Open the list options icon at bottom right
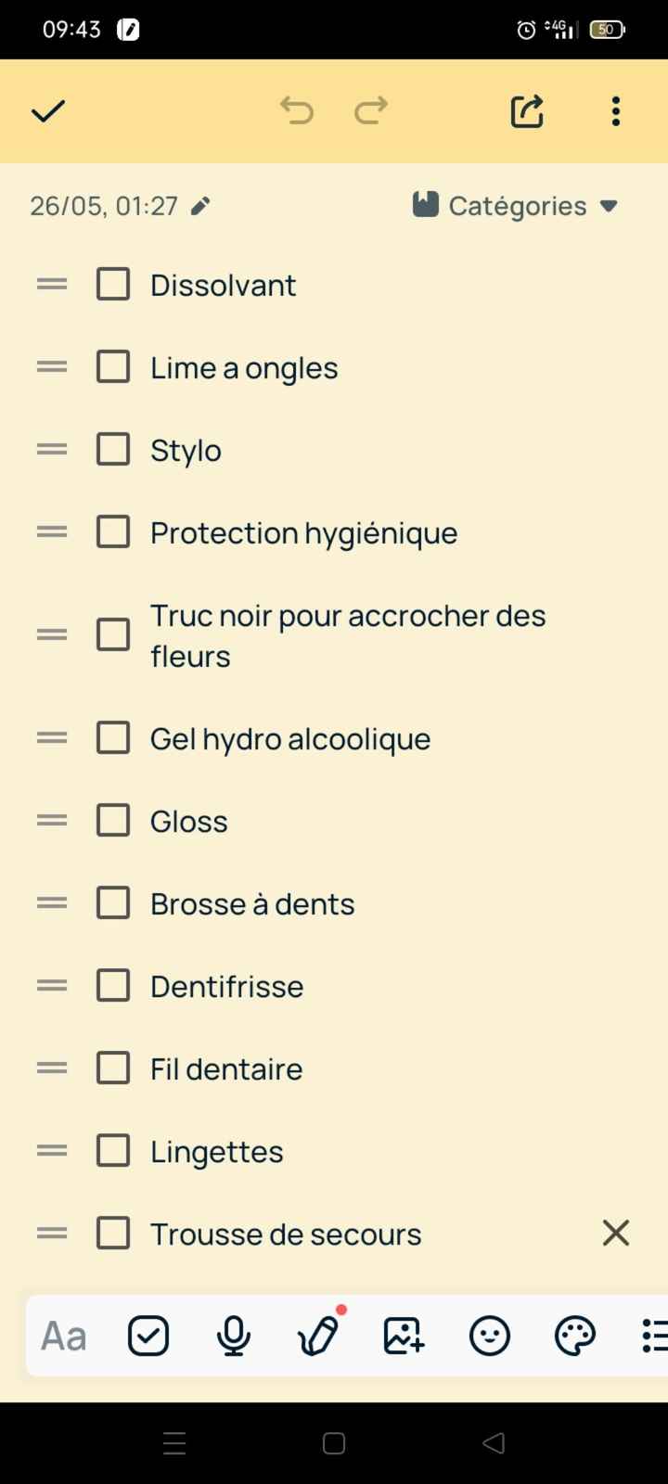 click(655, 1336)
